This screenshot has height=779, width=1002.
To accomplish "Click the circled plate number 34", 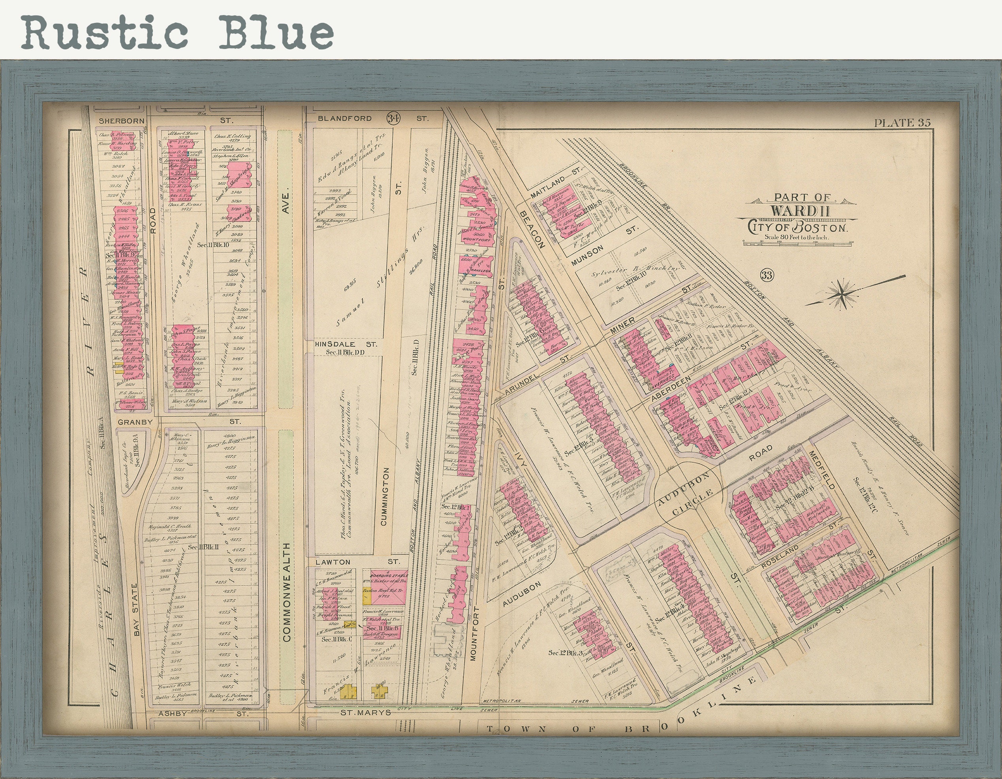I will 393,118.
